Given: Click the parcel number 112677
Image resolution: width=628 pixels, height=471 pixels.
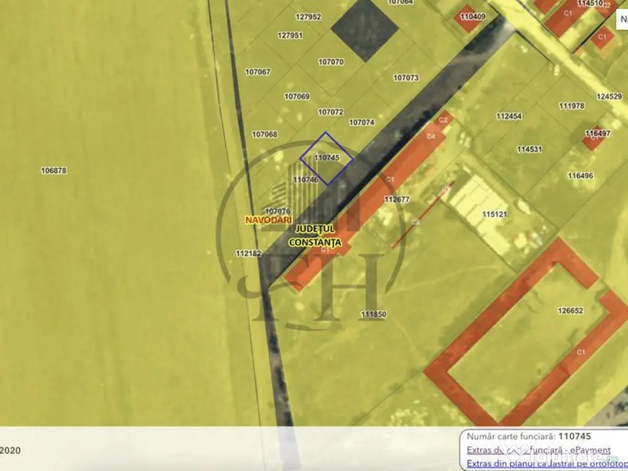Looking at the screenshot, I should (396, 199).
